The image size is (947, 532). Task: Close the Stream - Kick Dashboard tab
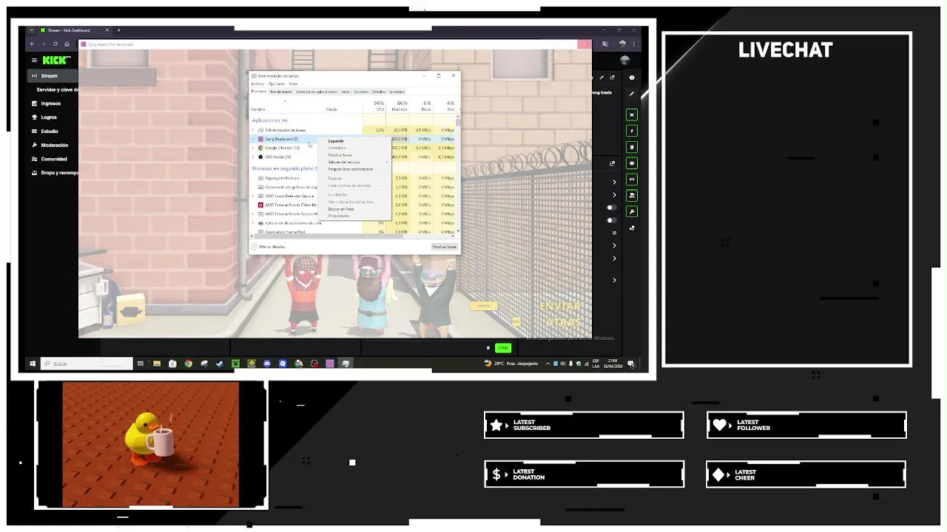tap(107, 30)
